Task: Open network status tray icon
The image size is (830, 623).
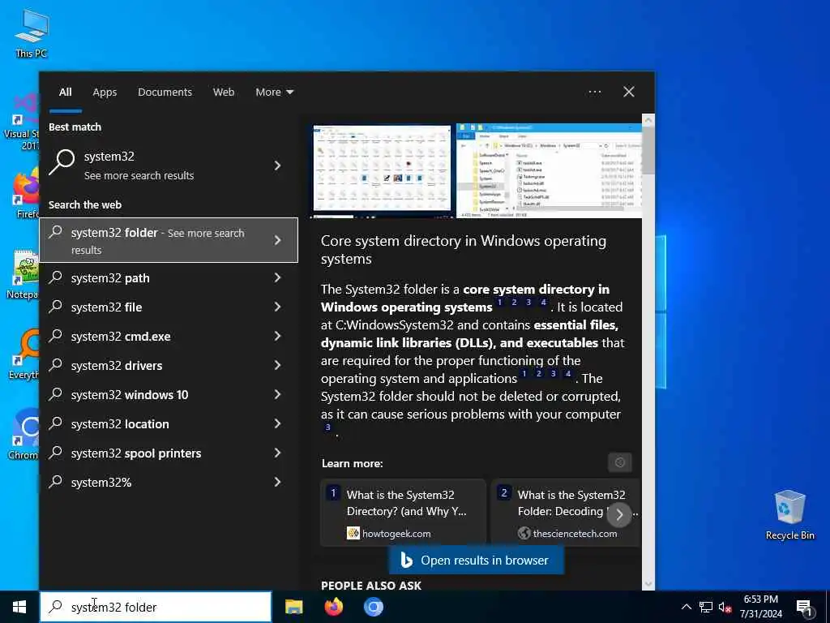Action: coord(706,607)
